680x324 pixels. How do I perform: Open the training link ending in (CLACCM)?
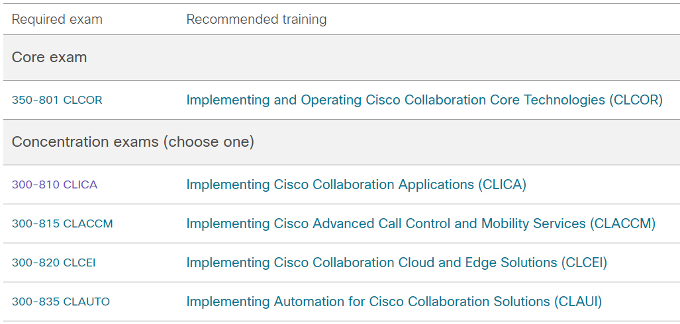click(x=420, y=224)
